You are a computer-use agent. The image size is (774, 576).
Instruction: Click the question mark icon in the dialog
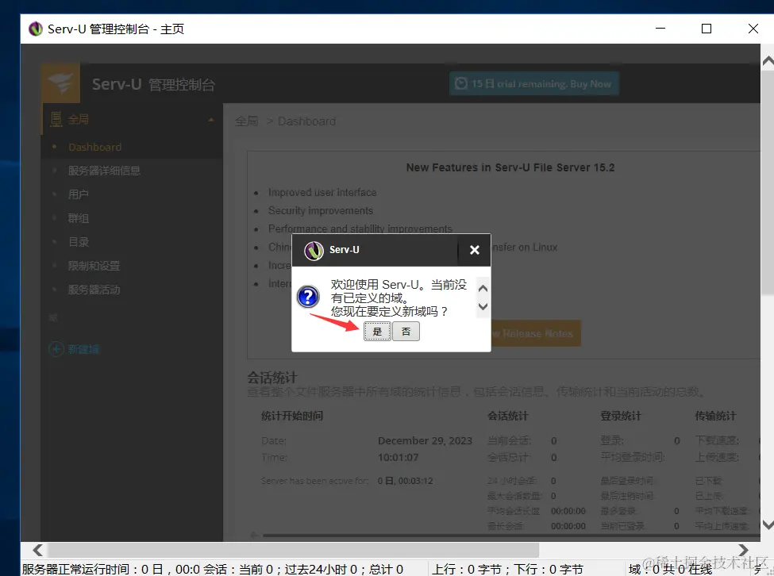[x=308, y=297]
